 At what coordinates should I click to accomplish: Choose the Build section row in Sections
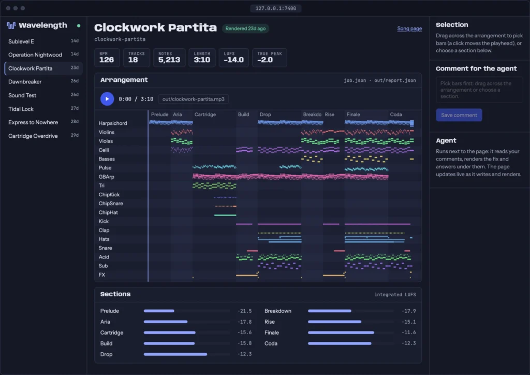pyautogui.click(x=176, y=343)
